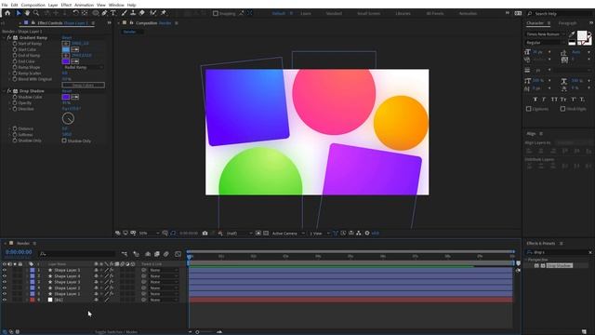Open the Animation menu
Image resolution: width=595 pixels, height=335 pixels.
coord(84,5)
